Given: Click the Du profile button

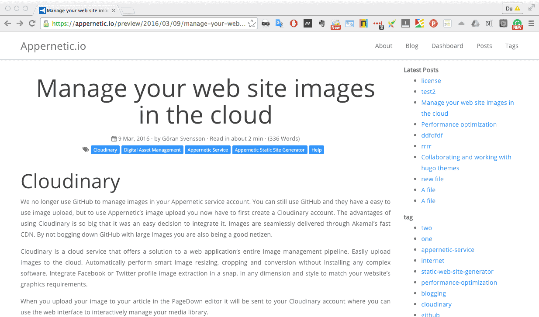Looking at the screenshot, I should click(513, 8).
